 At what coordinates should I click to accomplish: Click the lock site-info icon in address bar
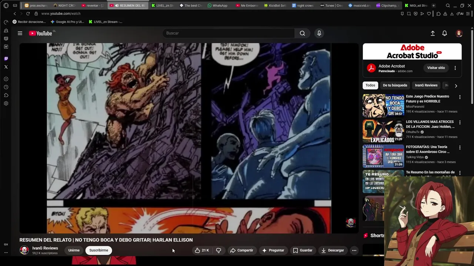click(x=36, y=14)
